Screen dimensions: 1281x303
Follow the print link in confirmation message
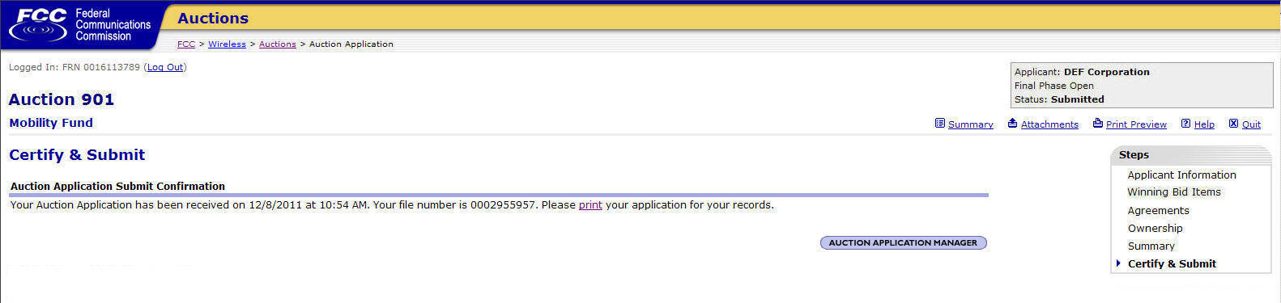coord(590,205)
